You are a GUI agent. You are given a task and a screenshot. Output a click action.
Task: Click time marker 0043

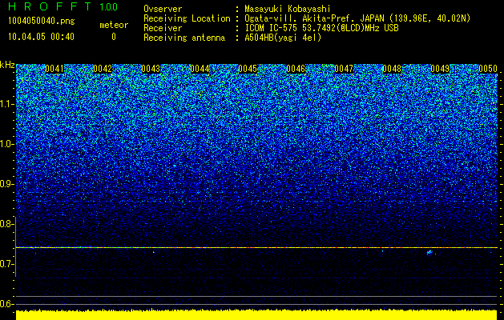click(x=151, y=69)
